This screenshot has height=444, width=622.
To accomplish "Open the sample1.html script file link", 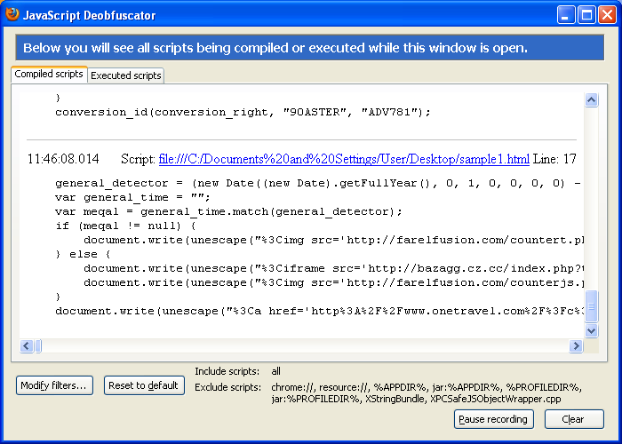I will point(344,159).
